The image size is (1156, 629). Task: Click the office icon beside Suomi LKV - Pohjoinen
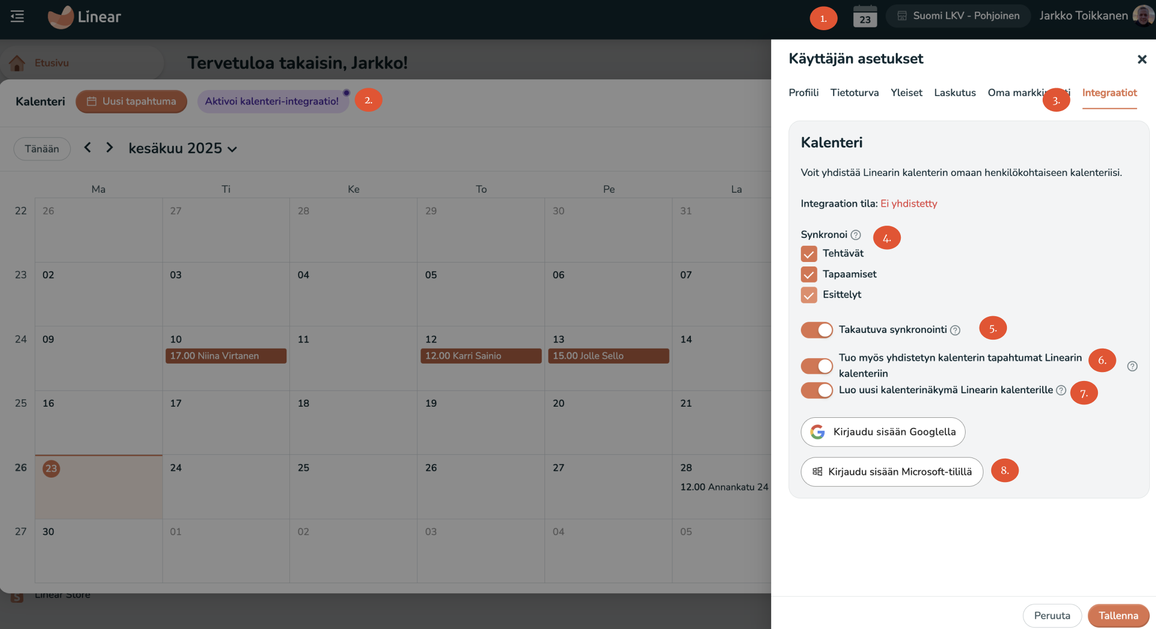click(x=902, y=16)
